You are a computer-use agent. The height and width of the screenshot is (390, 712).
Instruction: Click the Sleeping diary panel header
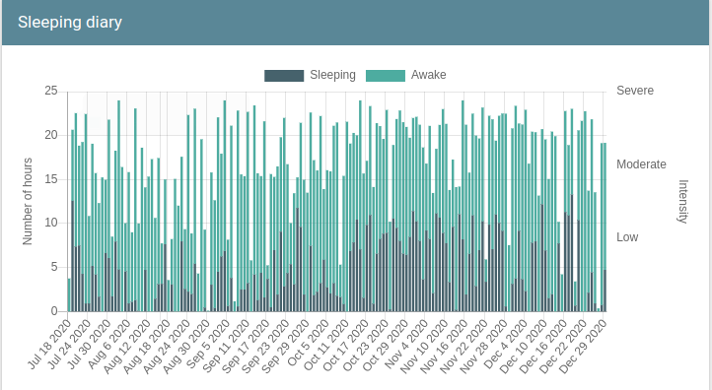click(x=355, y=23)
